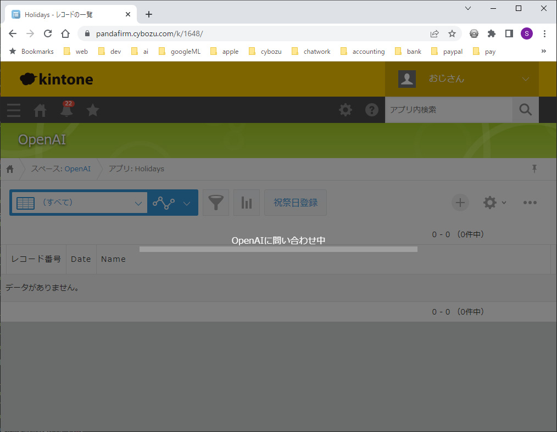
Task: Open the googleML bookmark folder
Action: tap(180, 52)
